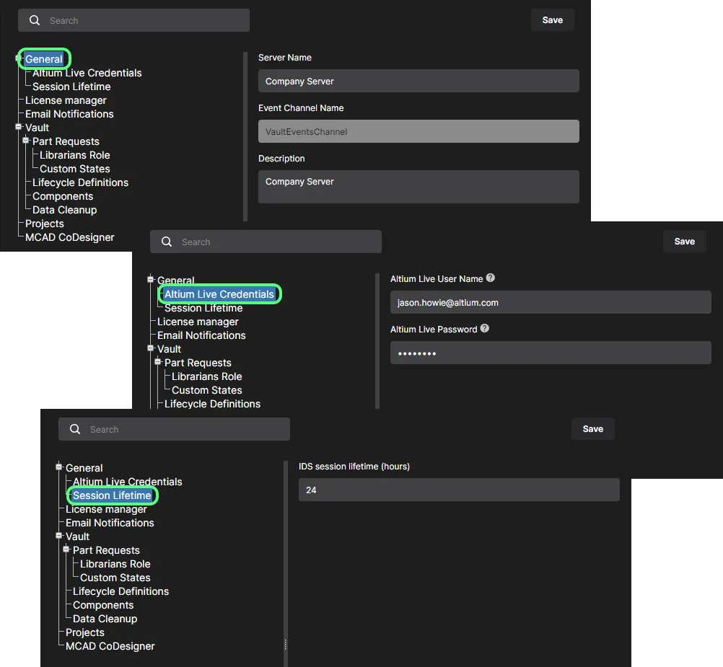Edit the Server Name field
The height and width of the screenshot is (667, 723).
(419, 81)
